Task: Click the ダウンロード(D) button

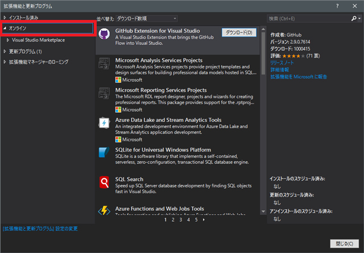Action: pos(239,32)
